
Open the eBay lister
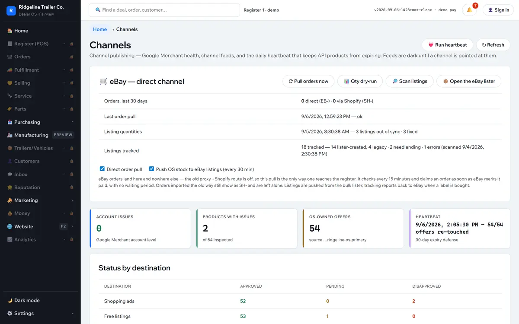click(469, 81)
